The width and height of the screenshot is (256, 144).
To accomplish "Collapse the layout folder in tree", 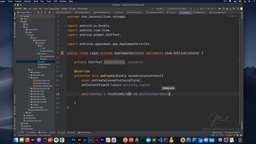I will [29, 78].
